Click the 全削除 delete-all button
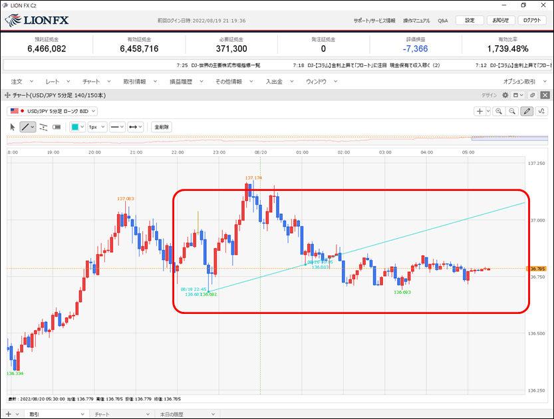 pyautogui.click(x=162, y=127)
